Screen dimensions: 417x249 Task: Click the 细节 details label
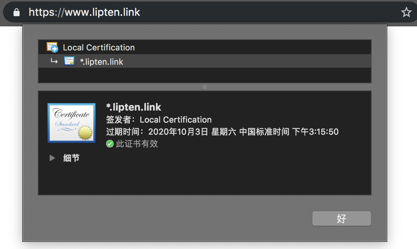(71, 158)
